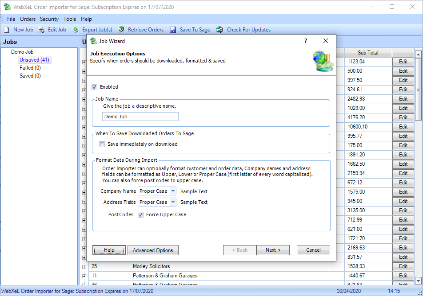Expand the order row with subtotal 997.50

[x=84, y=81]
